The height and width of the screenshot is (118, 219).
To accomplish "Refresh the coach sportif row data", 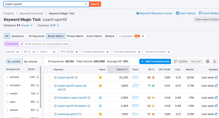I will point(216,77).
